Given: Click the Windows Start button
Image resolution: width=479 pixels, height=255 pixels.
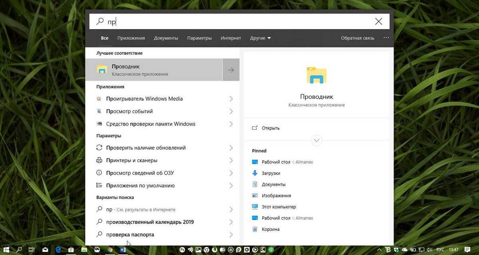Looking at the screenshot, I should pyautogui.click(x=6, y=250).
